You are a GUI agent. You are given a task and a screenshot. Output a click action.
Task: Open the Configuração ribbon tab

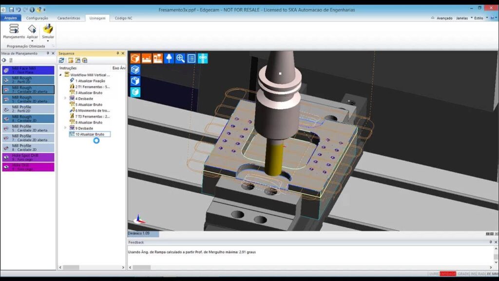(37, 18)
